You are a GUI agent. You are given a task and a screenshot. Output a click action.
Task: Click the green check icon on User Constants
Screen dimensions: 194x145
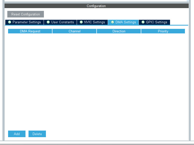(x=48, y=22)
